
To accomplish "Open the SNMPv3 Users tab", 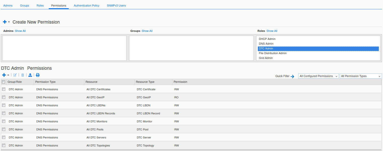I will pos(116,6).
